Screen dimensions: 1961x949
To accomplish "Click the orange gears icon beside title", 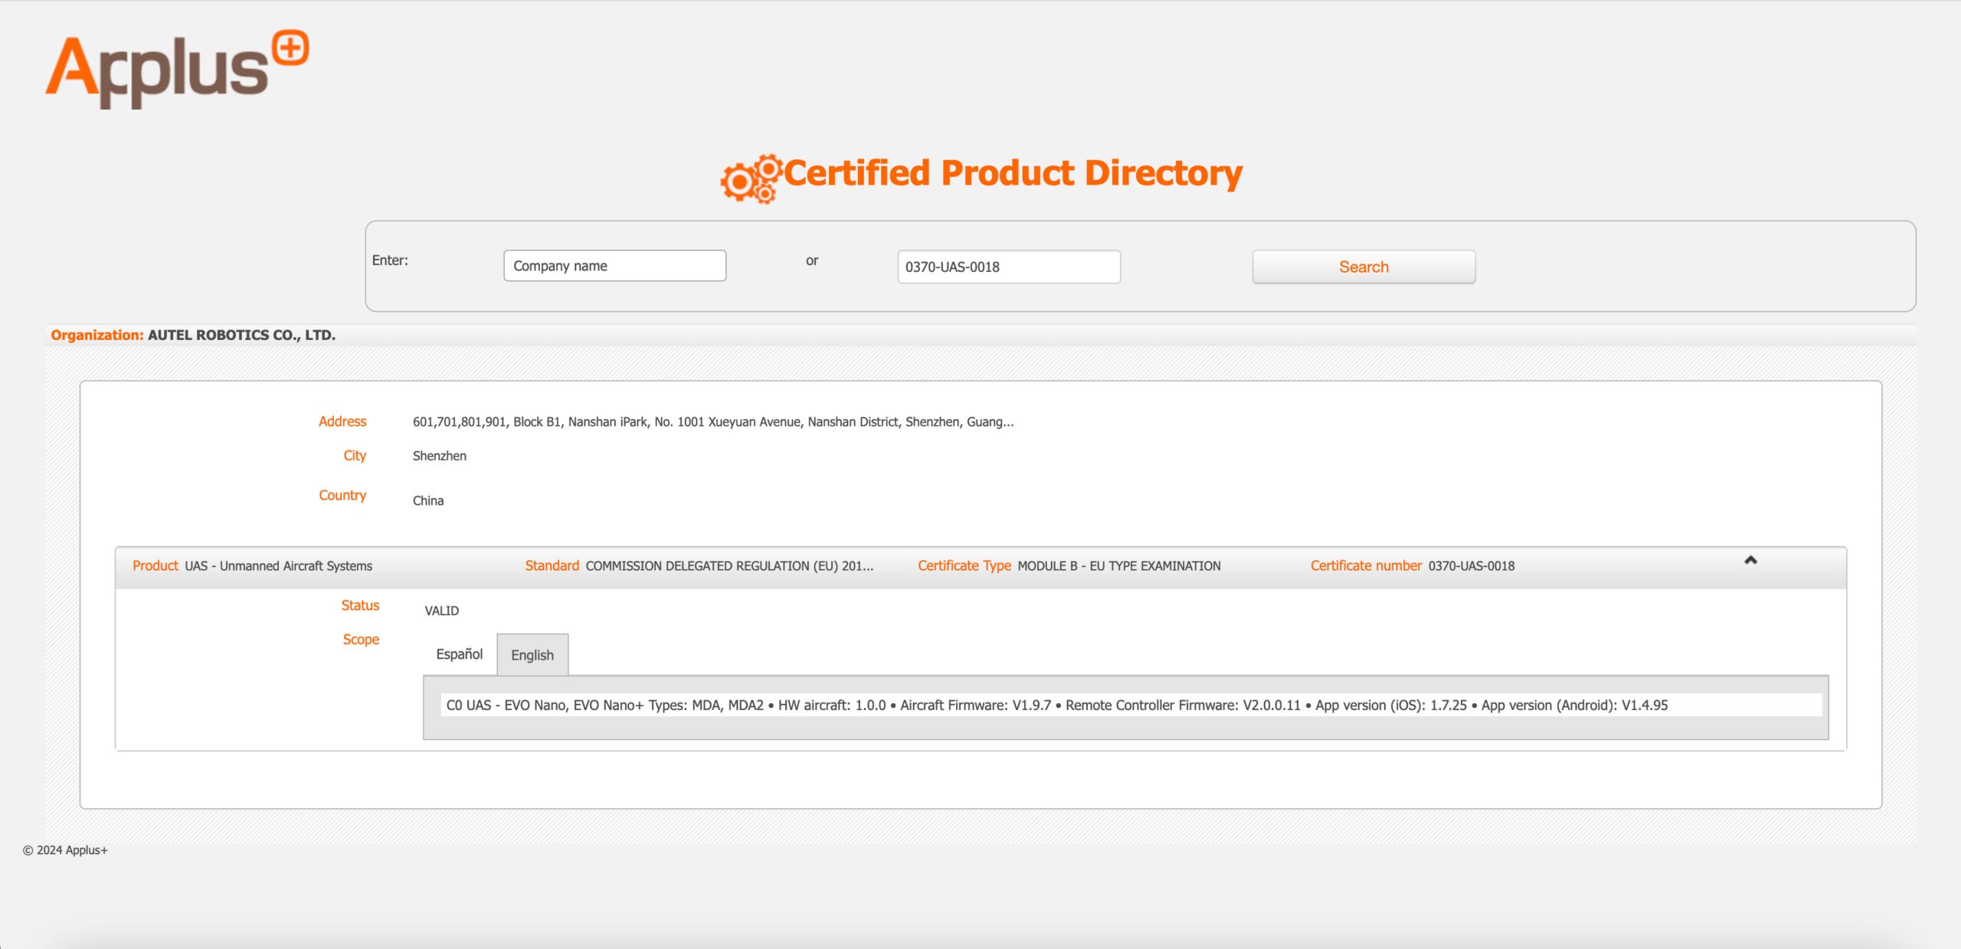I will click(751, 178).
